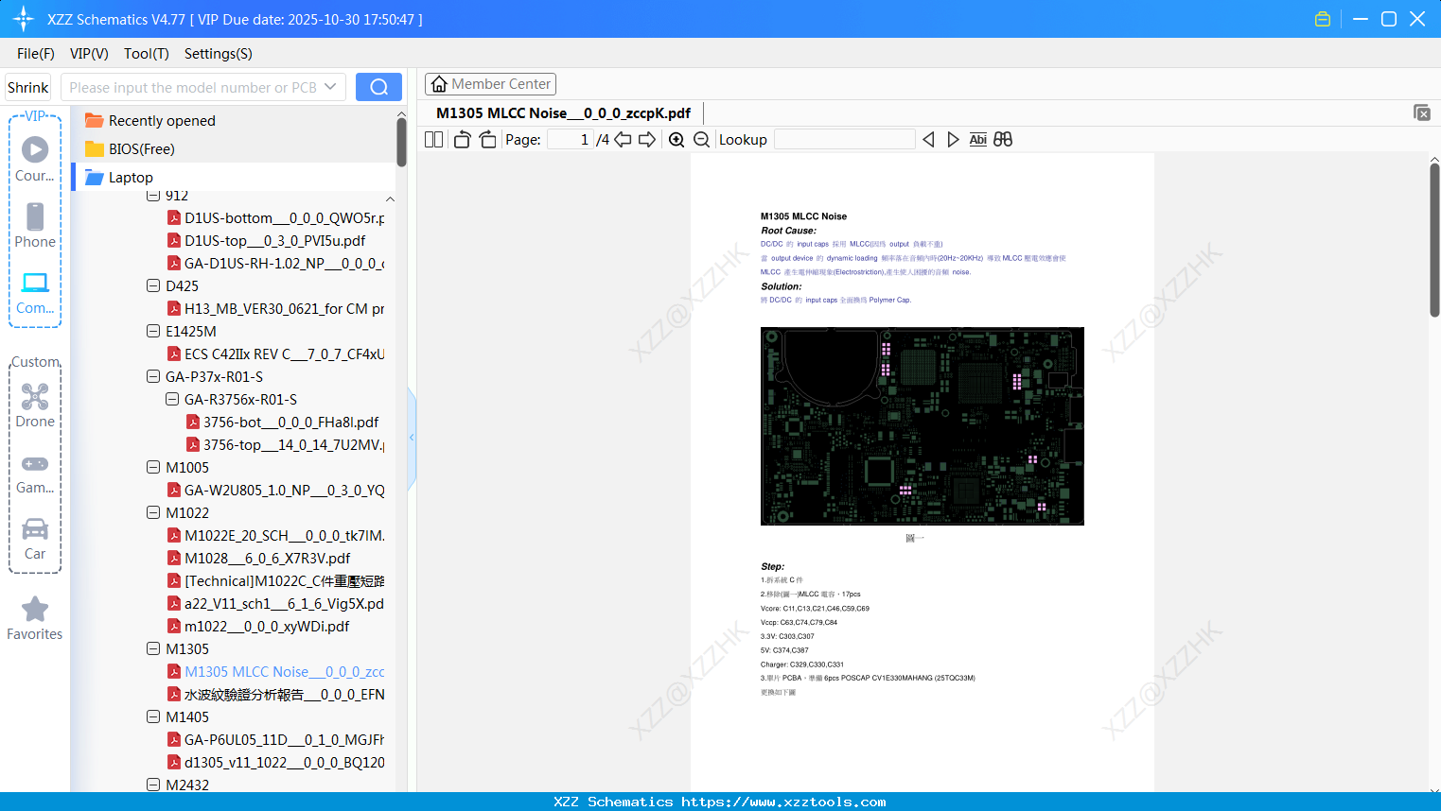The image size is (1441, 811).
Task: Open the Member Center button
Action: (490, 84)
